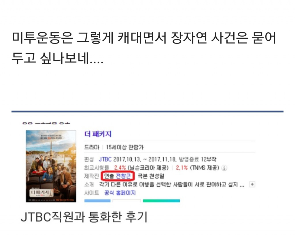Screen dimensions: 295x240
Task: Open director 전창근 link in the red box
Action: [123, 176]
